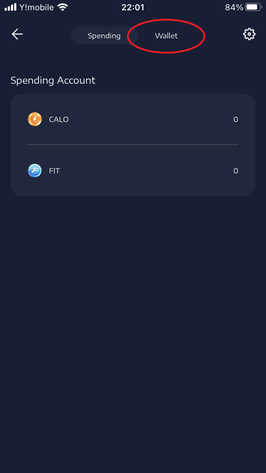Tap the back arrow icon

point(17,34)
